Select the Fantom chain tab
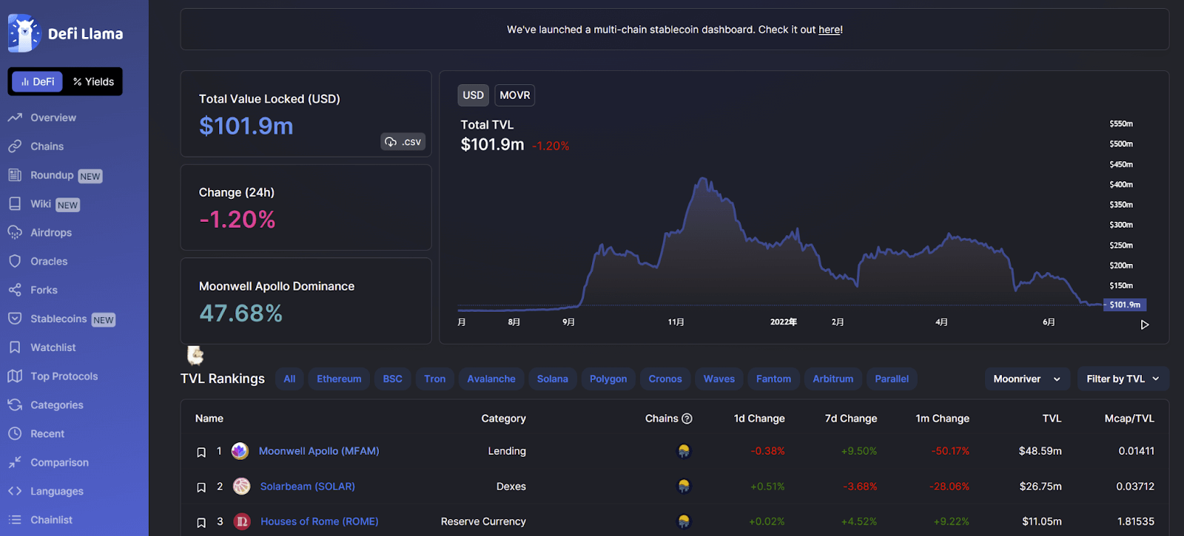The height and width of the screenshot is (536, 1184). click(x=773, y=379)
